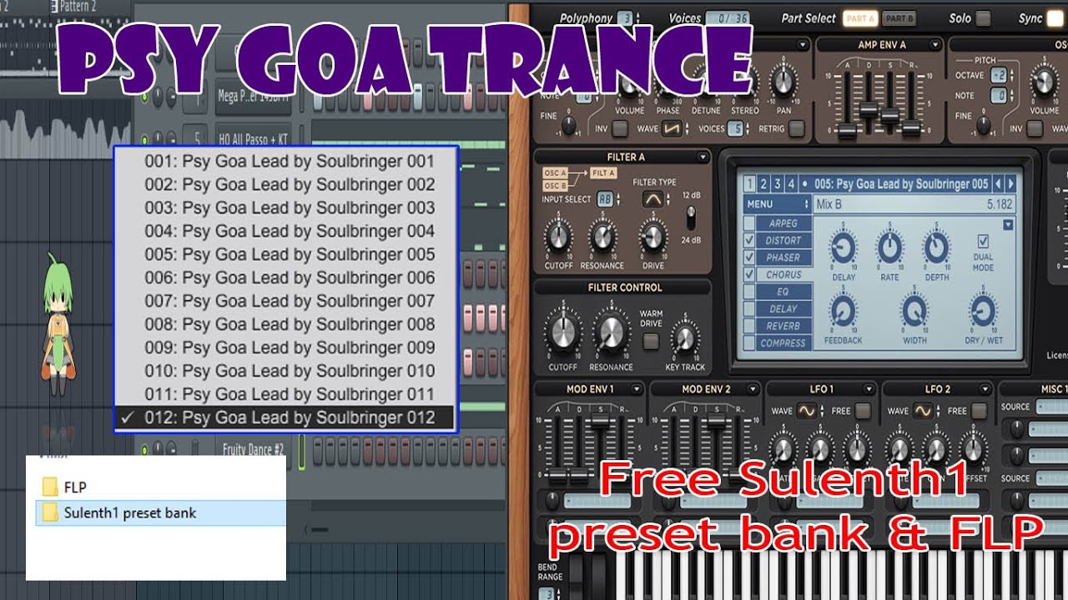
Task: Open the DELAY effect tab
Action: (783, 308)
